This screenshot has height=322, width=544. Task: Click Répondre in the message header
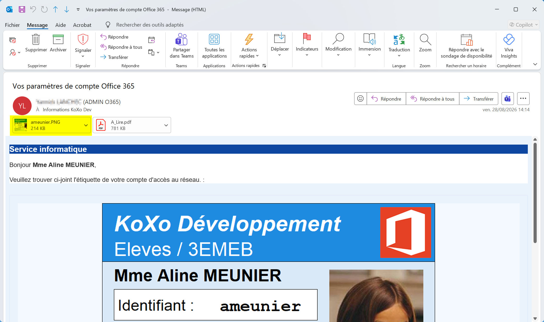click(387, 99)
